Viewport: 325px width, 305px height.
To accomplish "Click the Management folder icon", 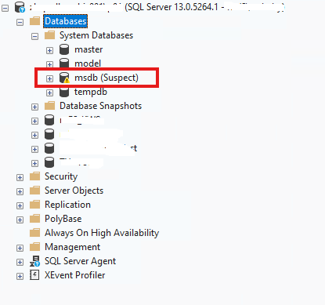I will point(34,247).
